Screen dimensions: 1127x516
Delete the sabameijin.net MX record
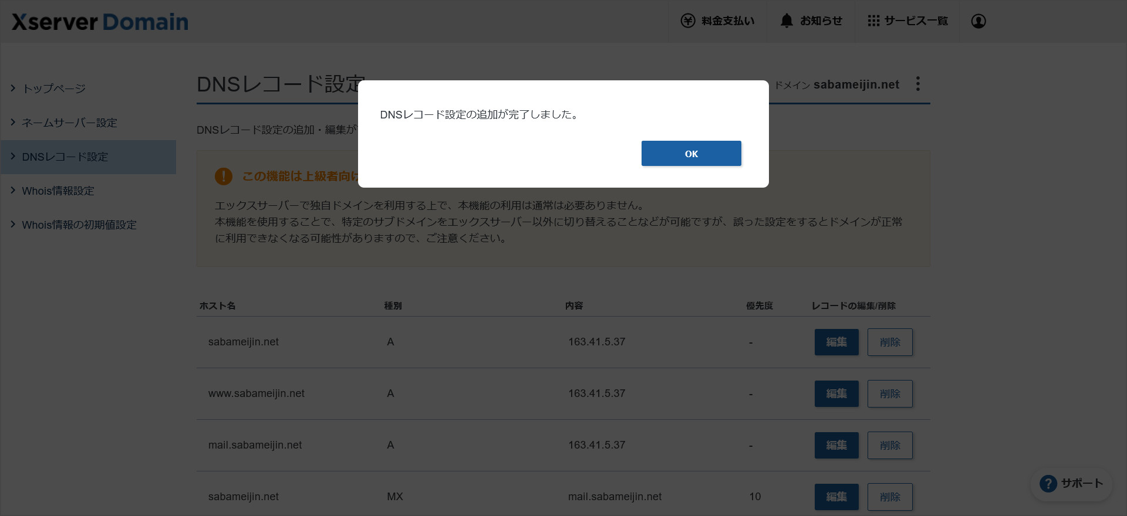(x=889, y=497)
